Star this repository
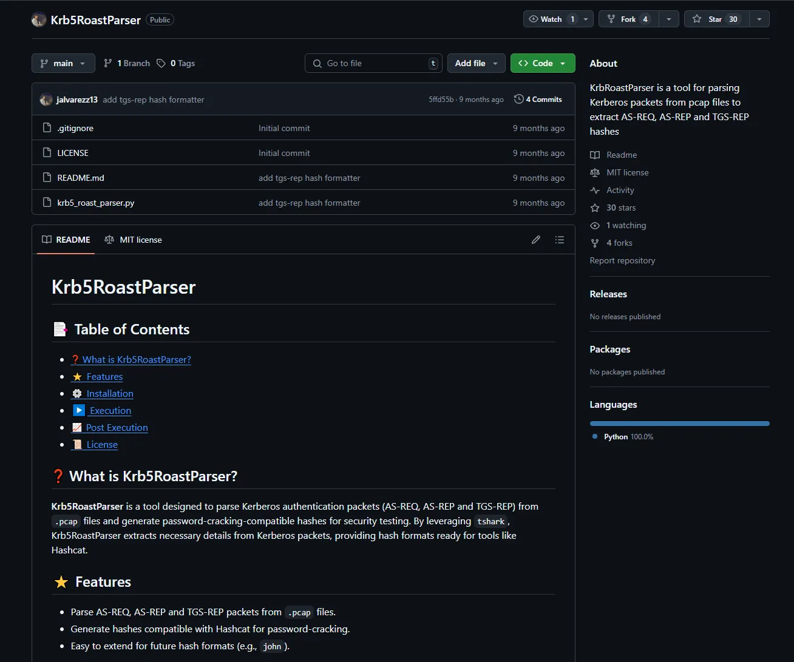794x662 pixels. 716,19
